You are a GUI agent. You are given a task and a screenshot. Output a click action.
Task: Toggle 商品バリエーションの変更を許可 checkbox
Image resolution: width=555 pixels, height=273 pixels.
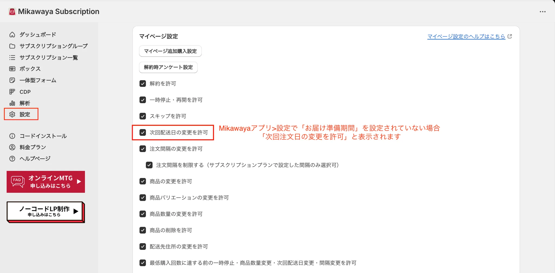pyautogui.click(x=143, y=198)
